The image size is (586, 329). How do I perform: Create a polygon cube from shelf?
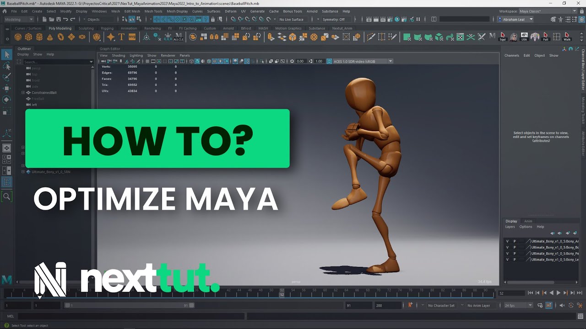29,37
